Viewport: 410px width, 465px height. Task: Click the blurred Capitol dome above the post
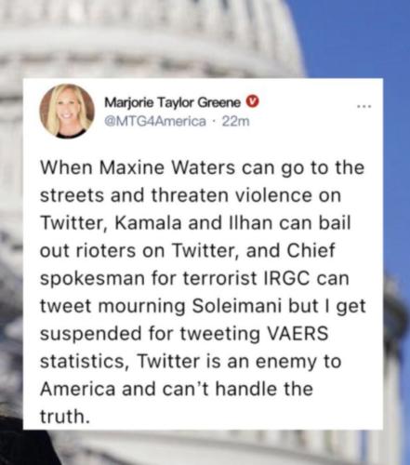click(149, 37)
